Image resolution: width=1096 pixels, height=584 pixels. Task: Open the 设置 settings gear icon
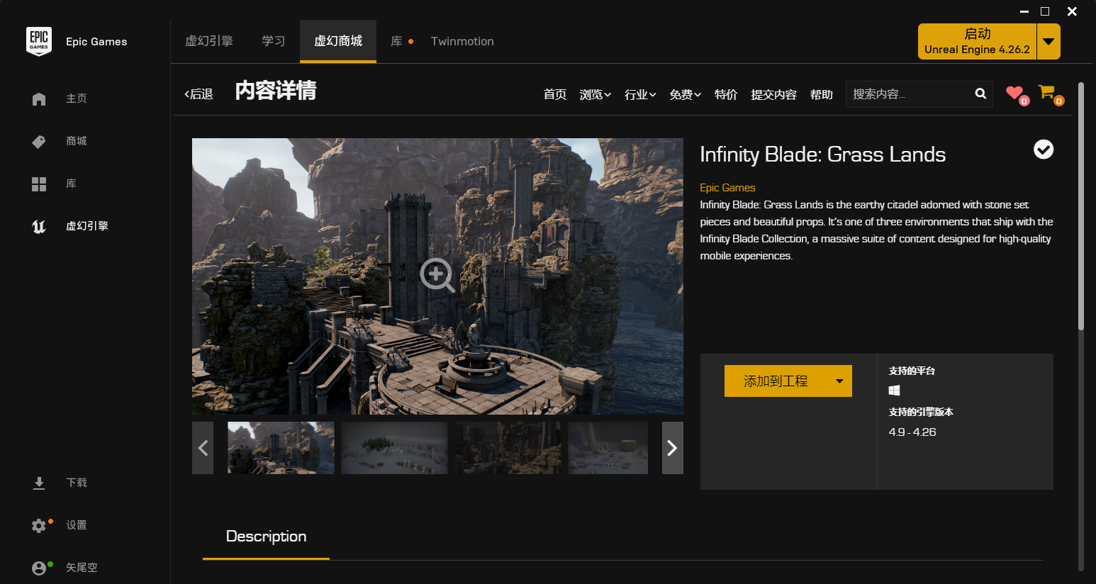[x=39, y=525]
